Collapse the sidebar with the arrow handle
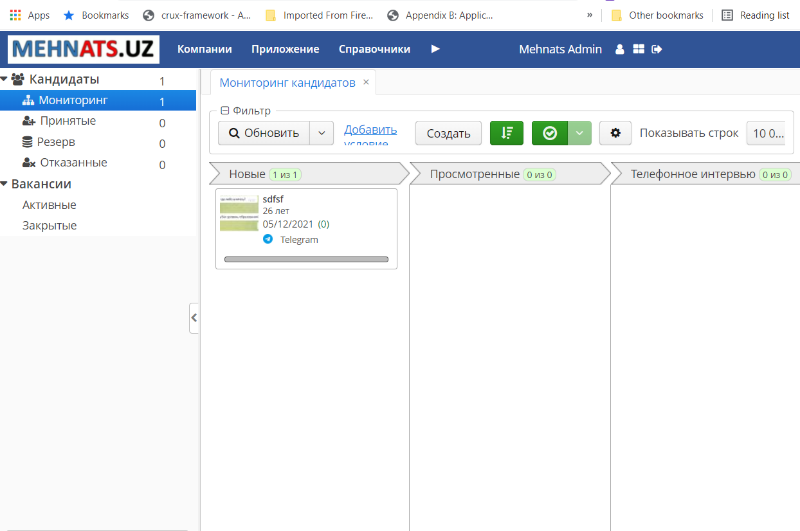This screenshot has width=800, height=531. 194,318
